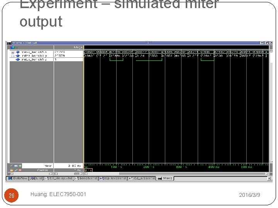Click the waveform vertical scrollbar down arrow
Screen dimensions: 278x208
click(x=271, y=162)
